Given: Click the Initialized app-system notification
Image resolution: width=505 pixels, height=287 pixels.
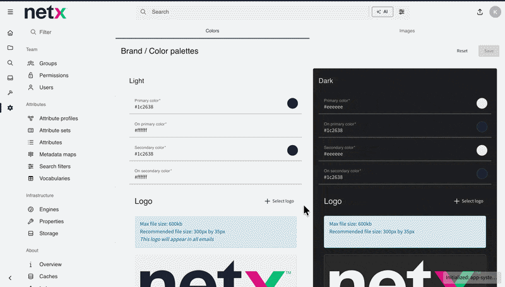Looking at the screenshot, I should click(470, 278).
